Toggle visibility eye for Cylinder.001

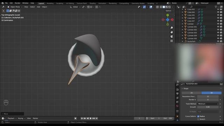218,27
